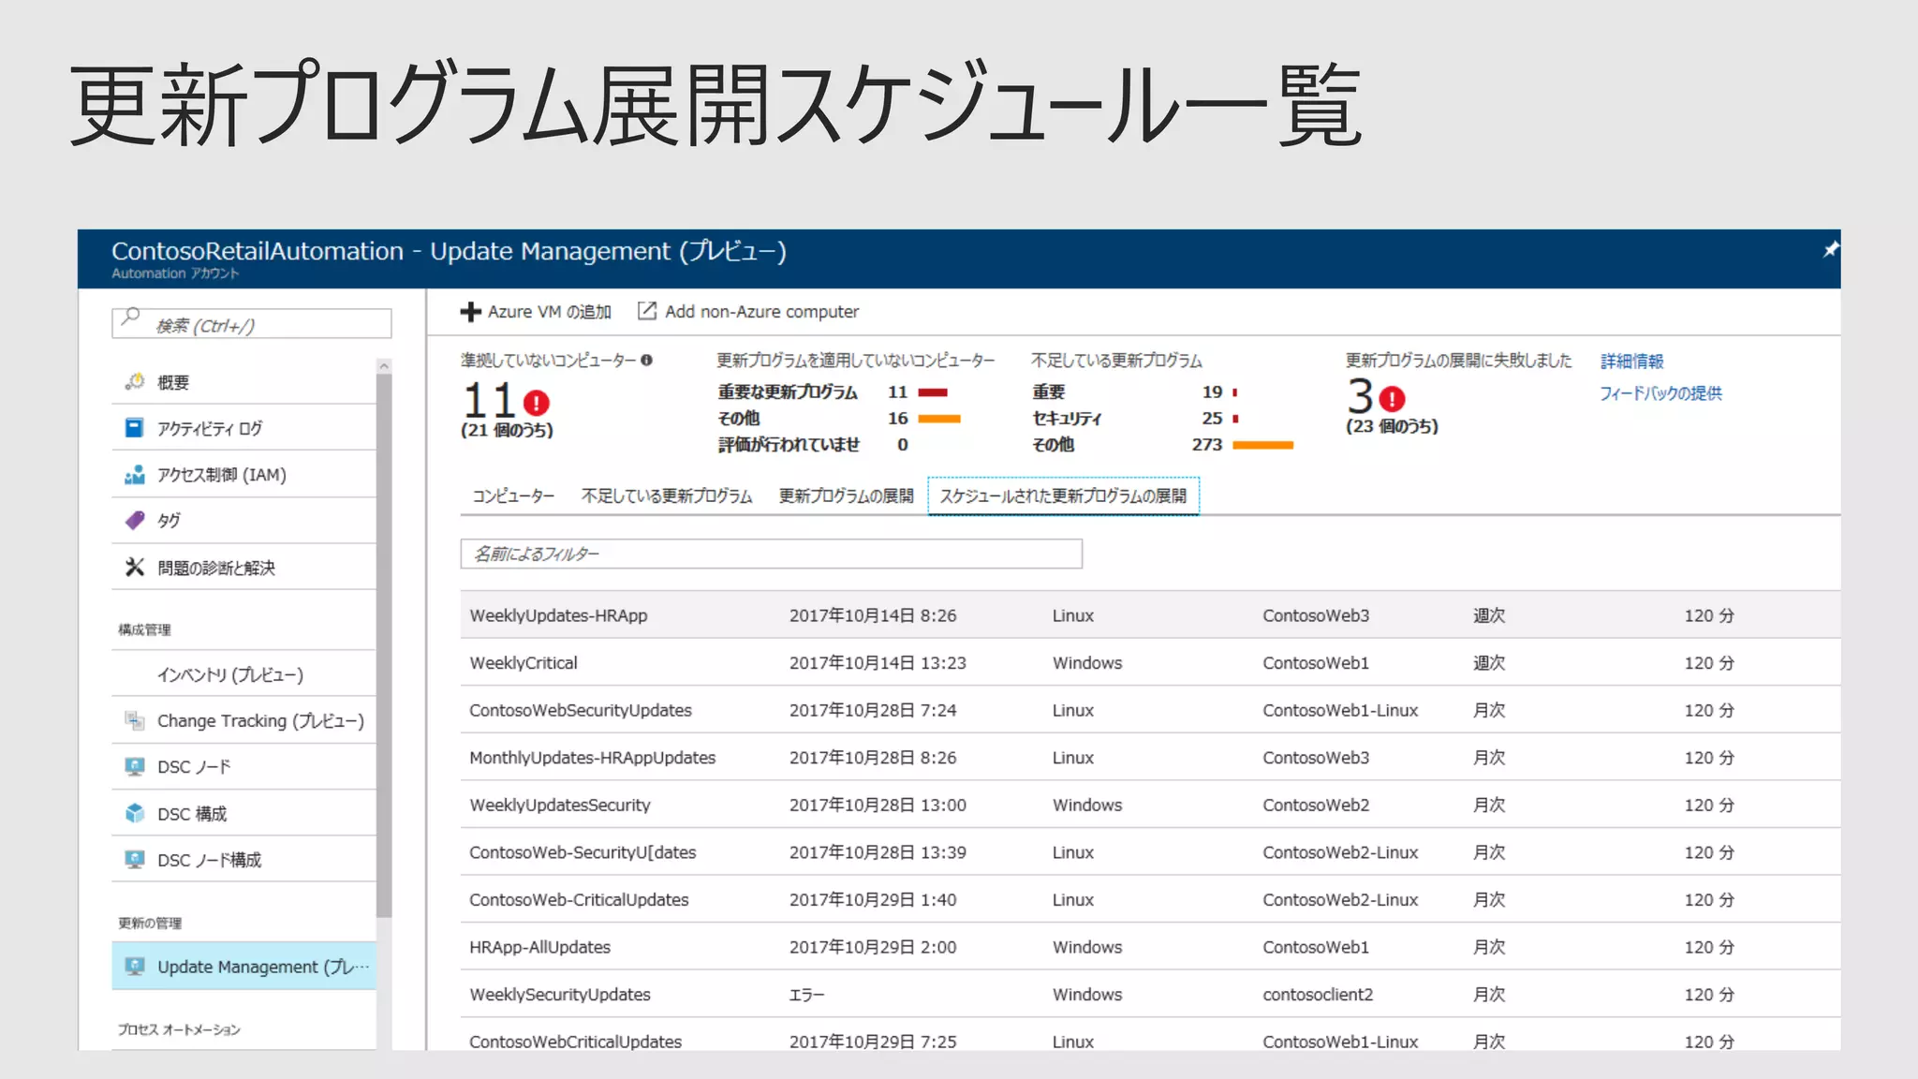
Task: Click the purple タグ icon
Action: click(x=135, y=520)
